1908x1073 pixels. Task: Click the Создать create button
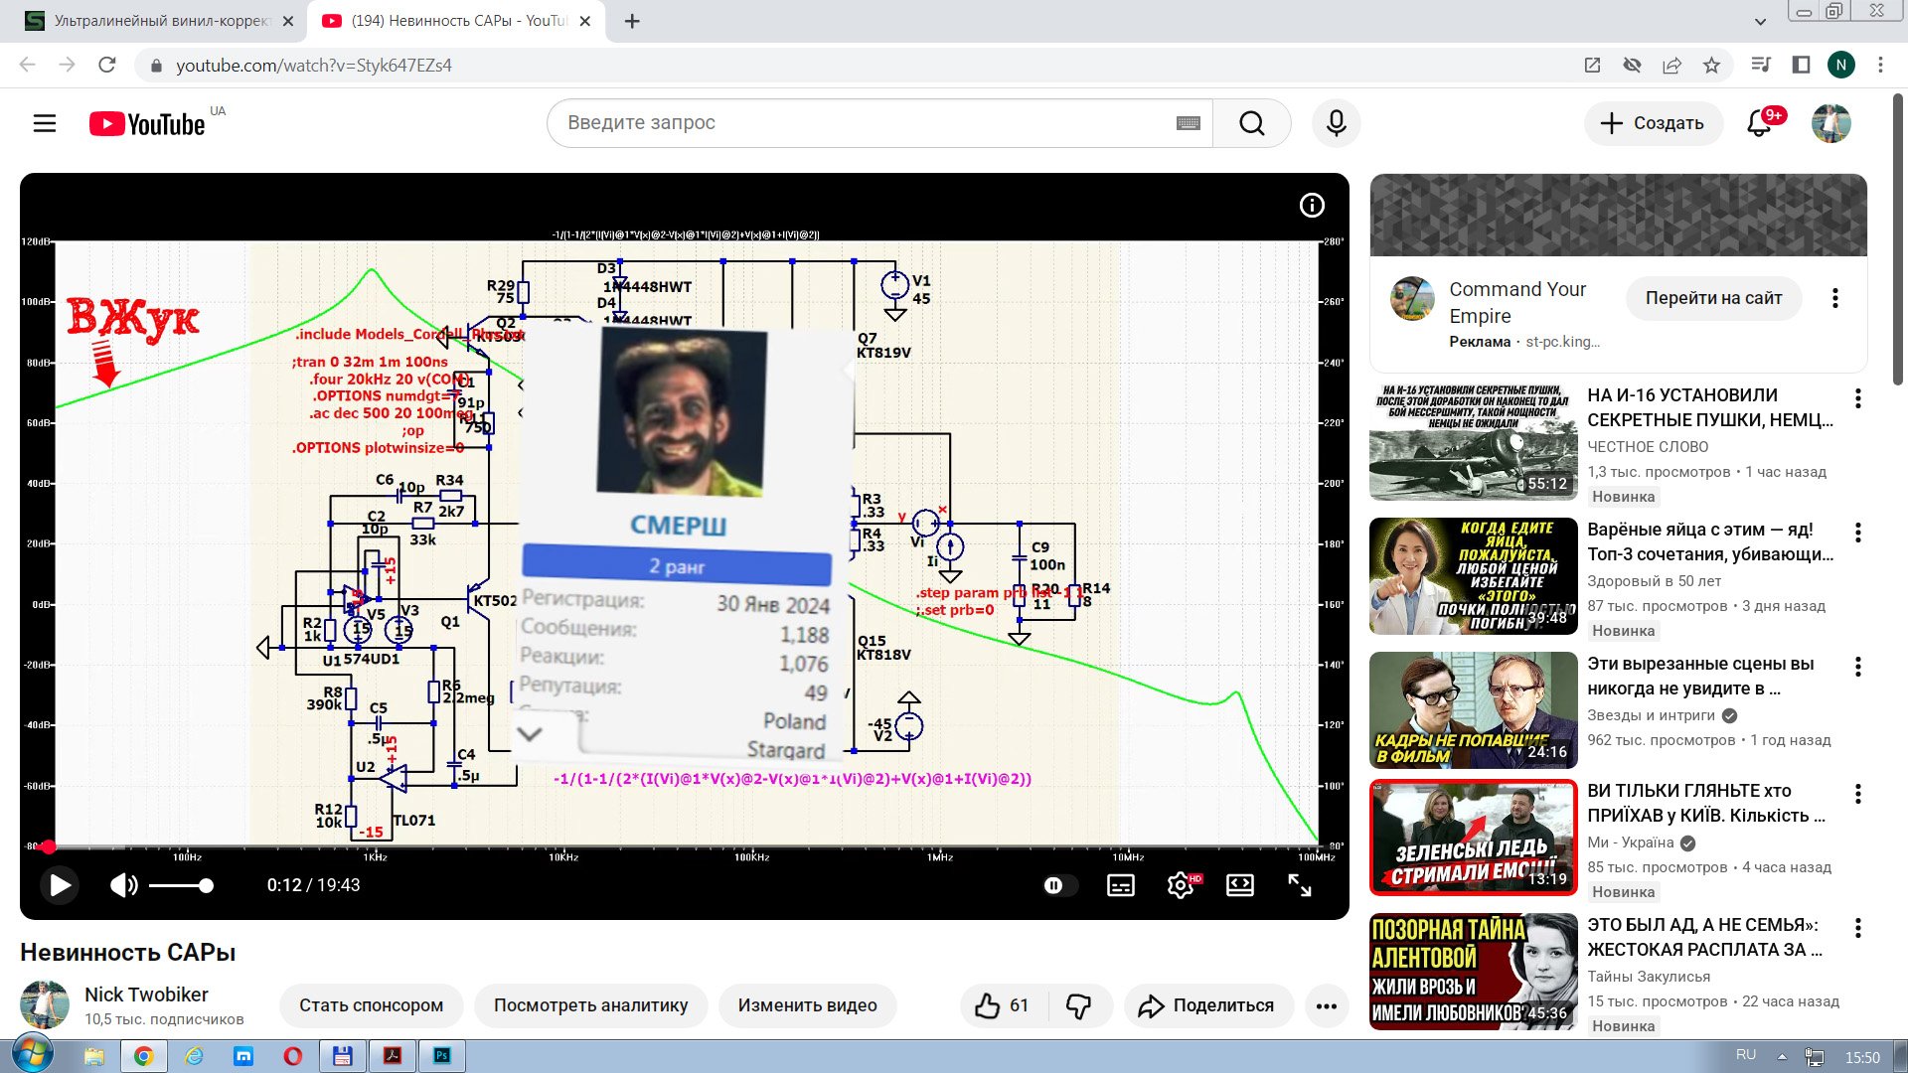(x=1653, y=123)
